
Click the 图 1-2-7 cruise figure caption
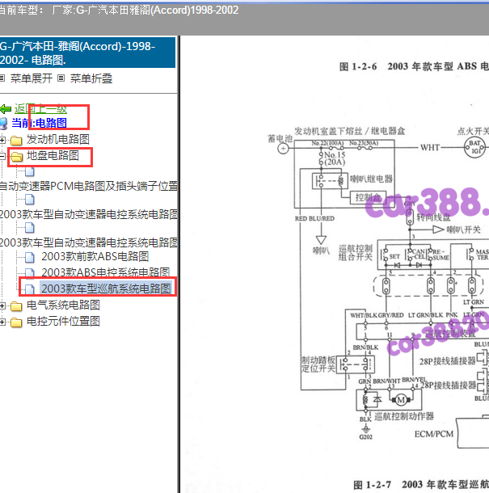click(x=421, y=484)
